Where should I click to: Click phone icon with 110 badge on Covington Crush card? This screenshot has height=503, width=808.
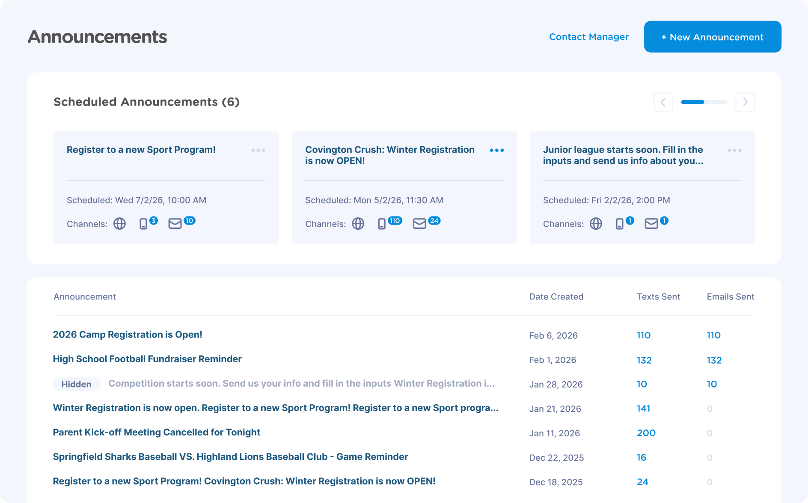click(382, 224)
